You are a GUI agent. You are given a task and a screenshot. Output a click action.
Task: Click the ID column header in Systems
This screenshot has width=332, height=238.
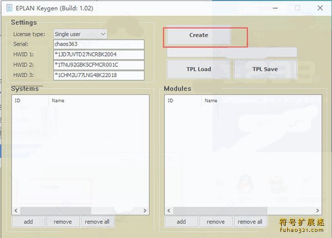point(30,101)
